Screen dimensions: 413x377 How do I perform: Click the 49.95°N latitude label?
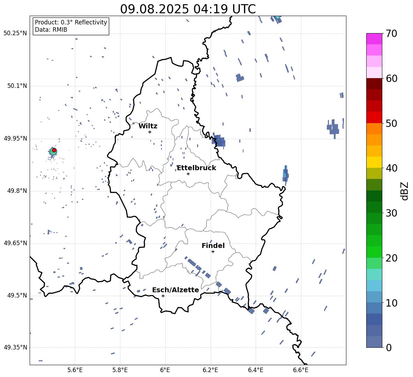click(x=15, y=138)
